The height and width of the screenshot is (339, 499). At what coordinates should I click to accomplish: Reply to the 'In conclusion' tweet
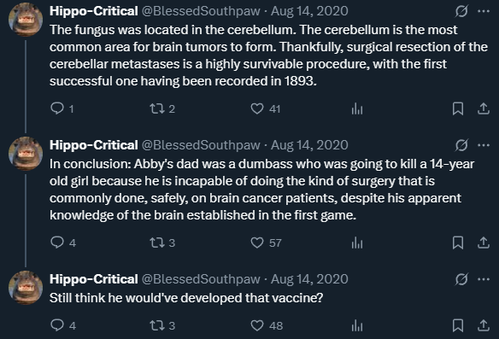57,243
